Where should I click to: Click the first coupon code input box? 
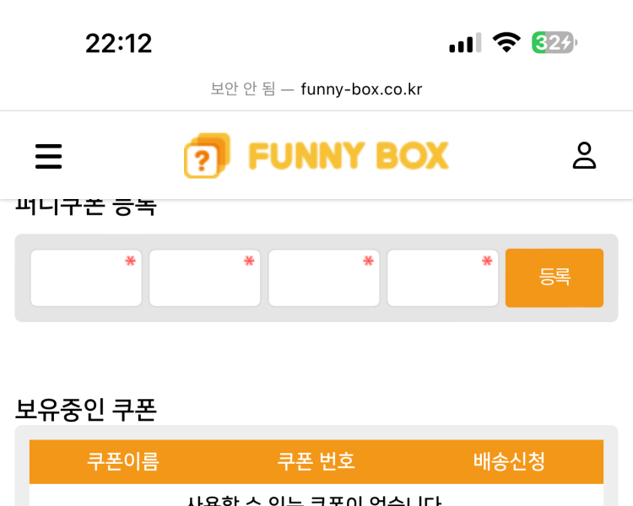point(86,278)
